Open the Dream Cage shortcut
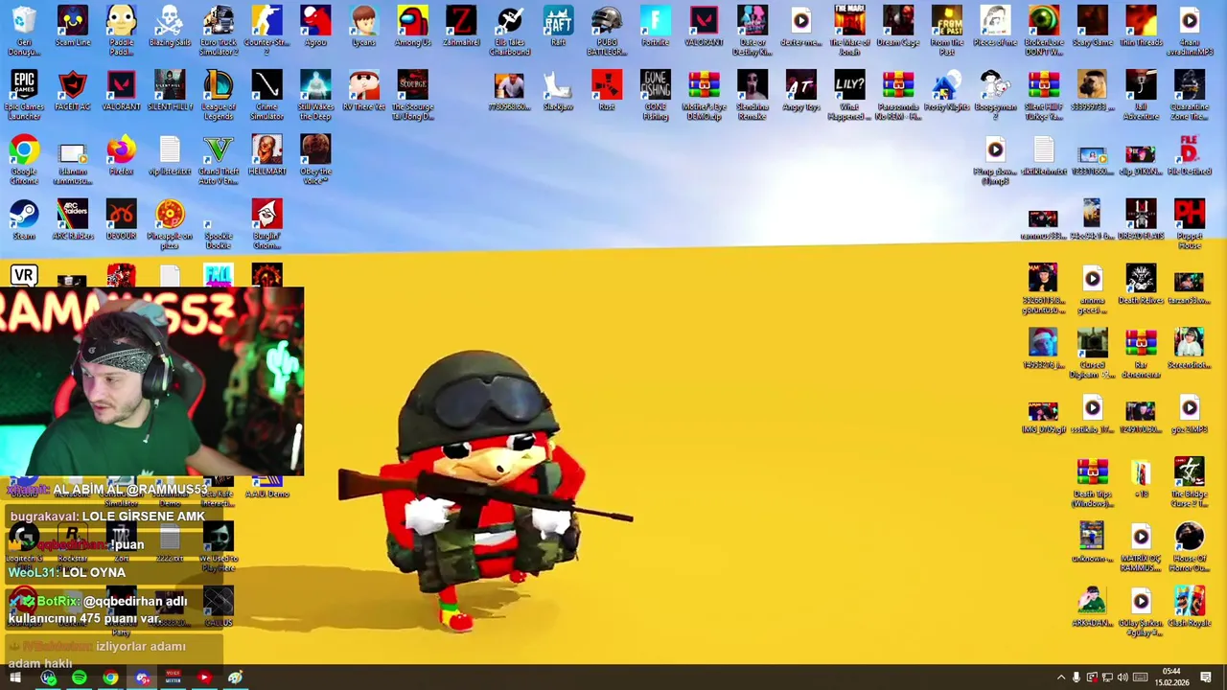This screenshot has height=690, width=1227. pos(897,26)
